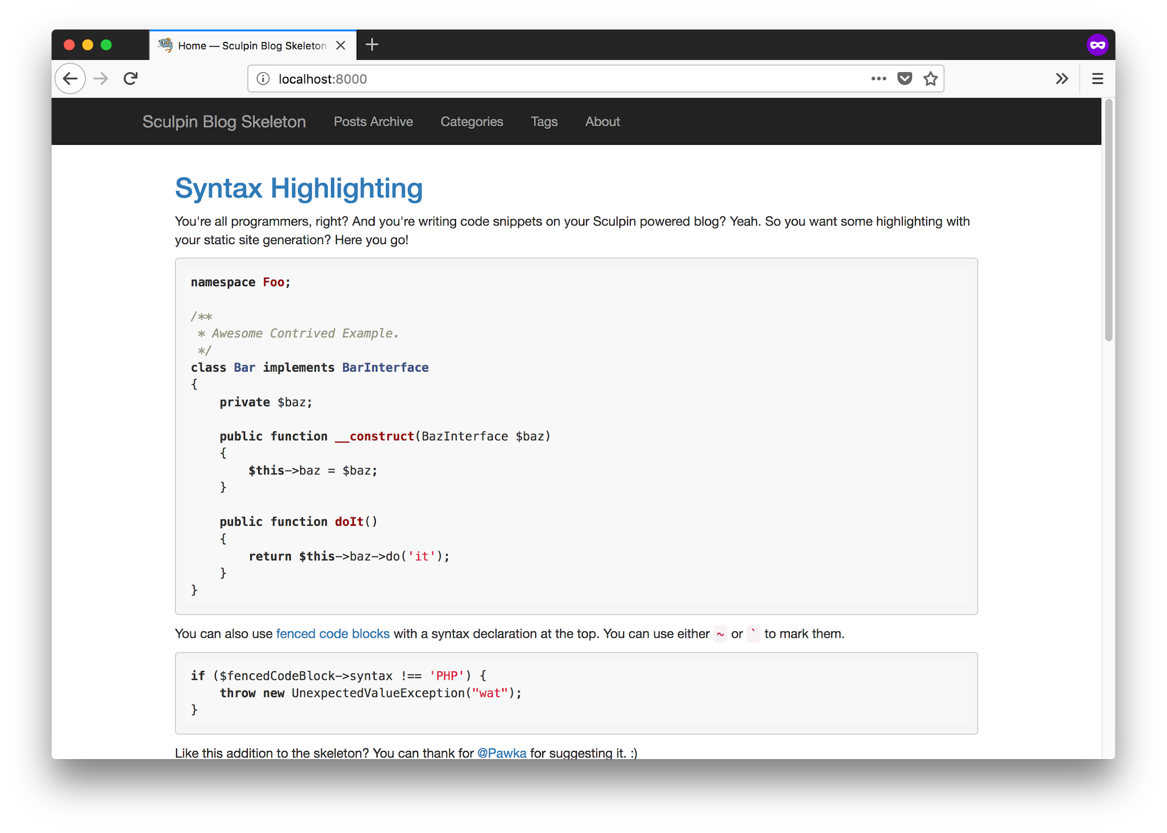Open the About page link
Viewport: 1167px width, 833px height.
pos(603,121)
